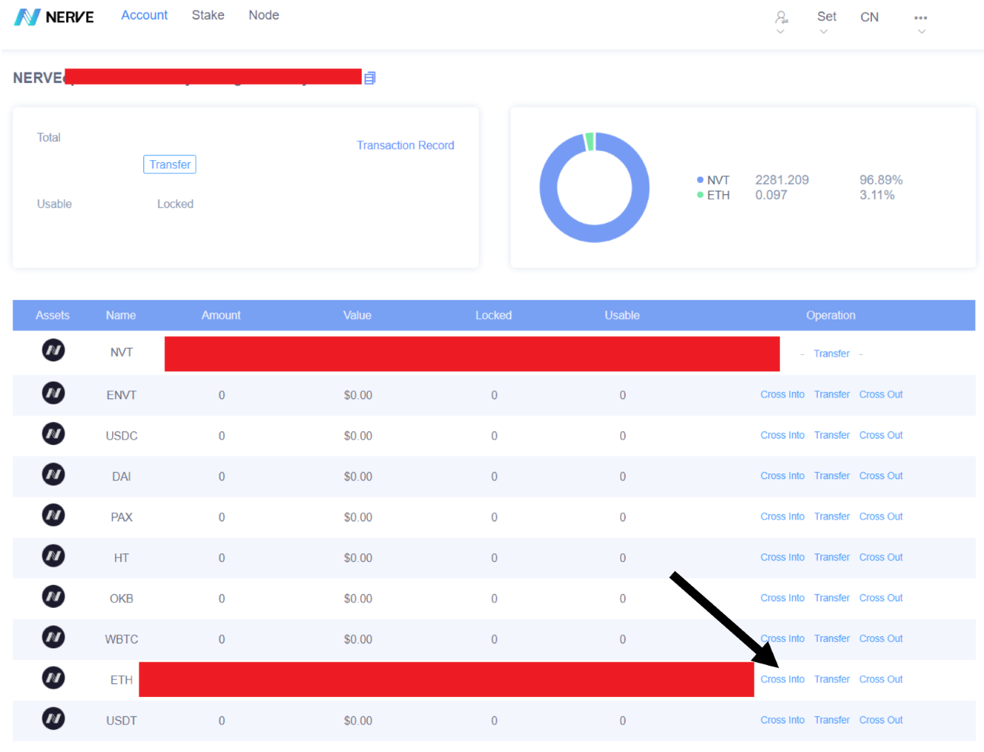The height and width of the screenshot is (752, 984).
Task: Click Cross Out for DAI
Action: tap(881, 476)
